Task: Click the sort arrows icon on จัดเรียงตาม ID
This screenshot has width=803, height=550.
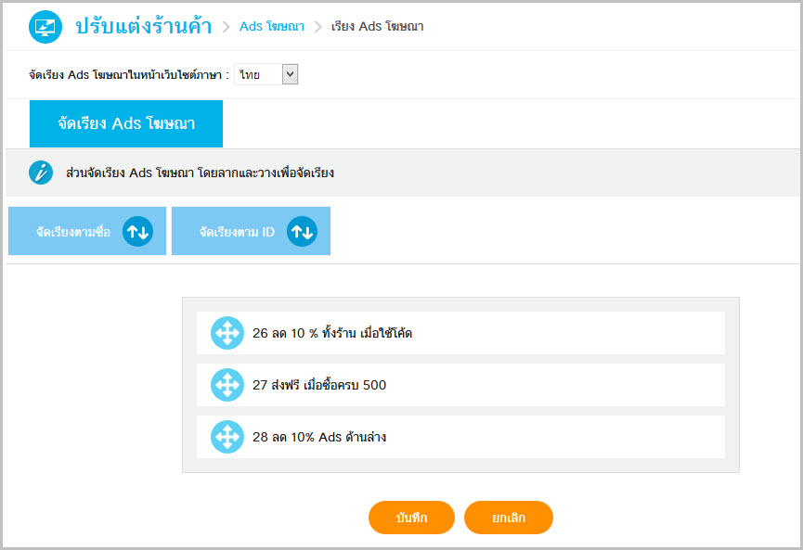Action: click(x=302, y=231)
